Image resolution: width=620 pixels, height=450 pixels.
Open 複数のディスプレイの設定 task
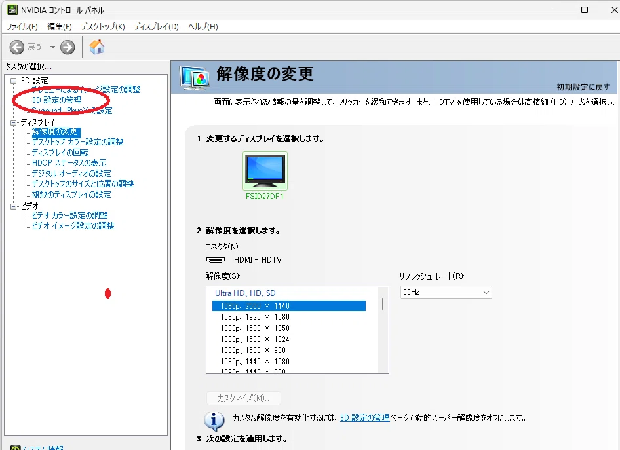71,195
